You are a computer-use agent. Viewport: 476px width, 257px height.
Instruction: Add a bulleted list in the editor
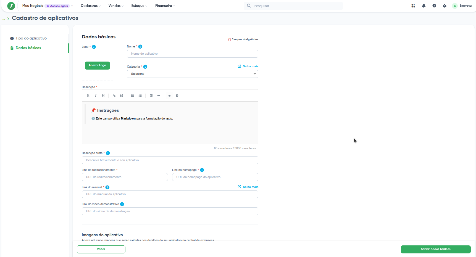click(x=133, y=96)
